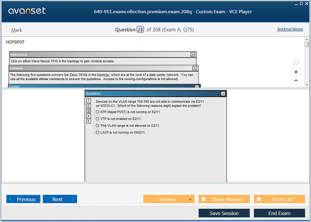Close the VCE Player window

coord(307,4)
